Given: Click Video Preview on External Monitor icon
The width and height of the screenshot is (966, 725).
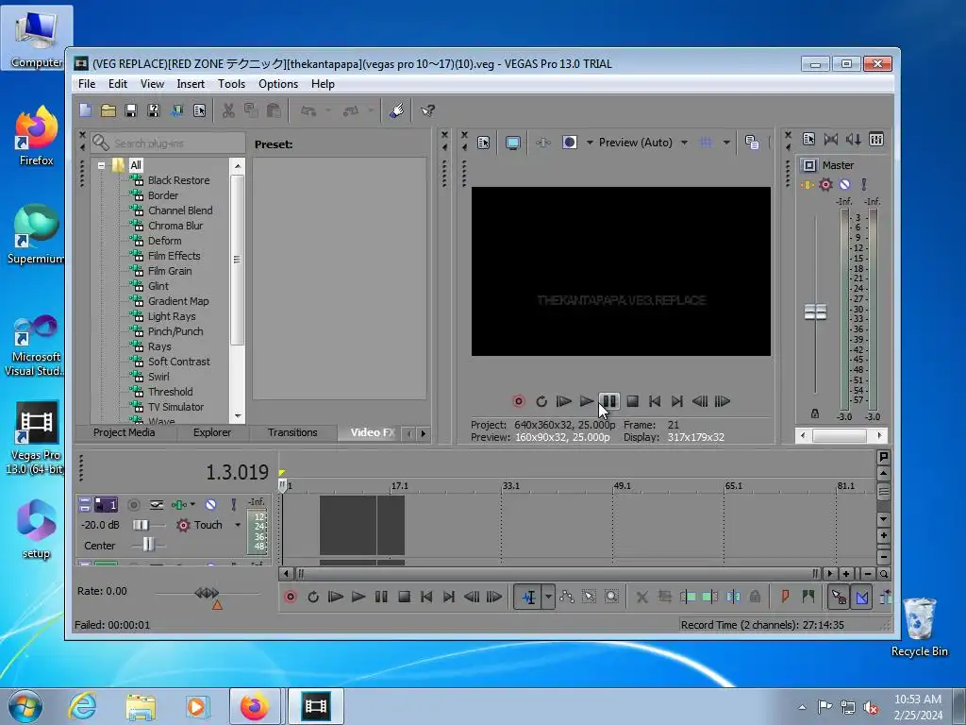Looking at the screenshot, I should click(x=512, y=143).
